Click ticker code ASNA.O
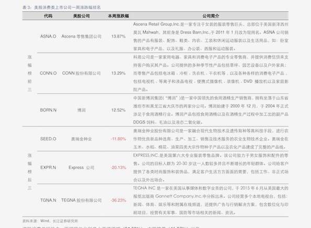Viewport: 311px width, 228px height. tap(48, 37)
